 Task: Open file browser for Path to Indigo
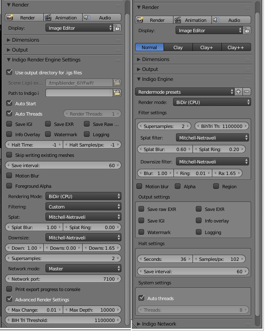(x=117, y=93)
